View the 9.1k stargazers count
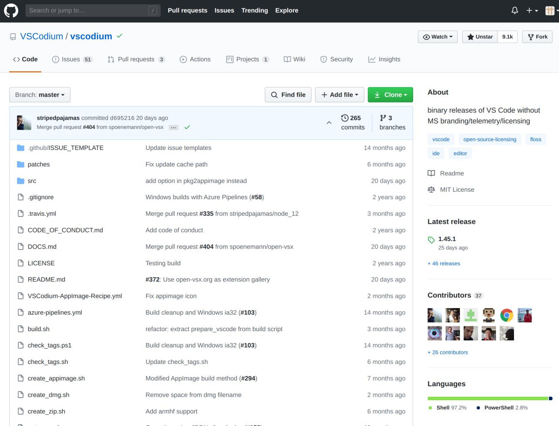The height and width of the screenshot is (426, 559). coord(507,37)
